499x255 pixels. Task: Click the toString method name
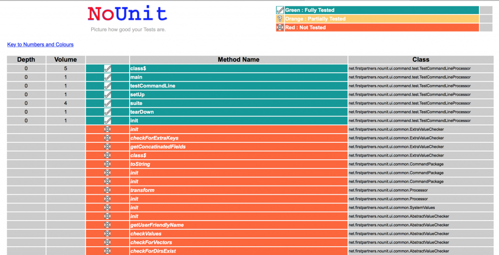[140, 164]
